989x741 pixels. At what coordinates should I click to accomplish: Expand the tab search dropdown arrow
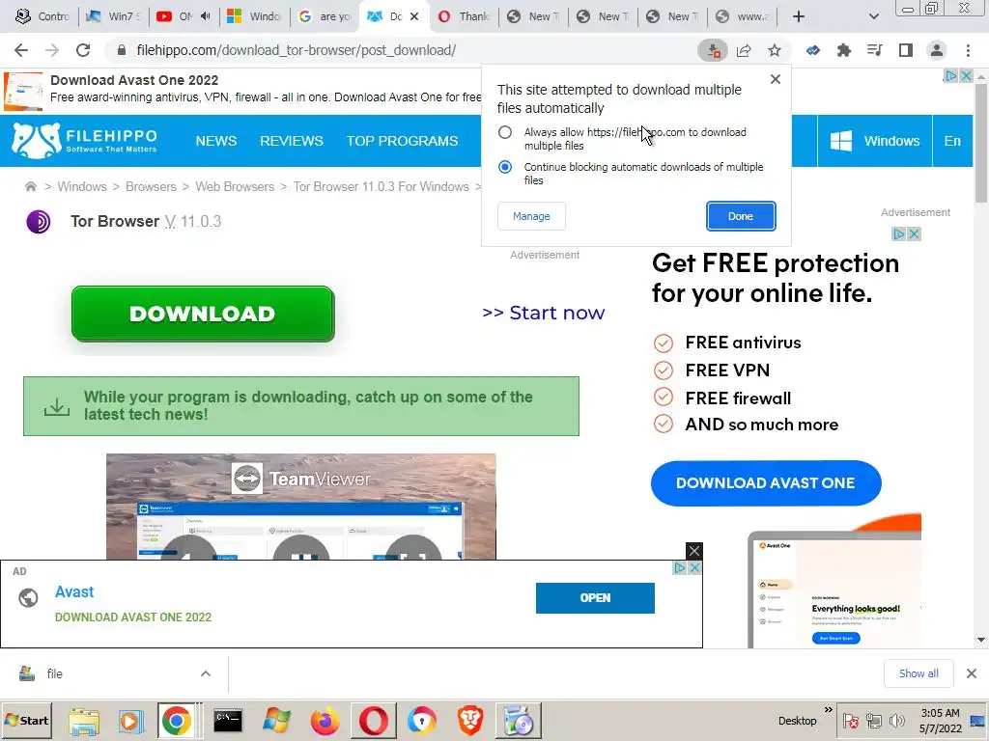tap(873, 16)
